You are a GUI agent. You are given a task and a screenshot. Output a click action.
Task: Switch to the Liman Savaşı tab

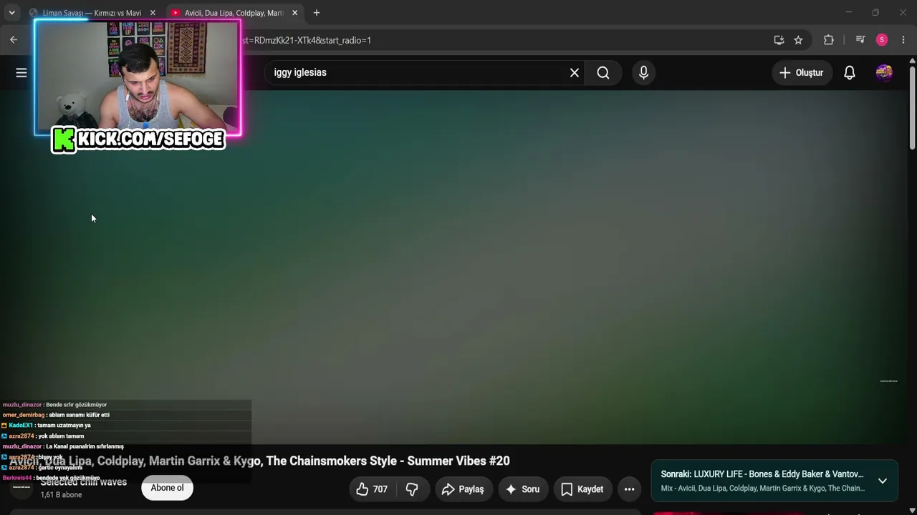(91, 13)
